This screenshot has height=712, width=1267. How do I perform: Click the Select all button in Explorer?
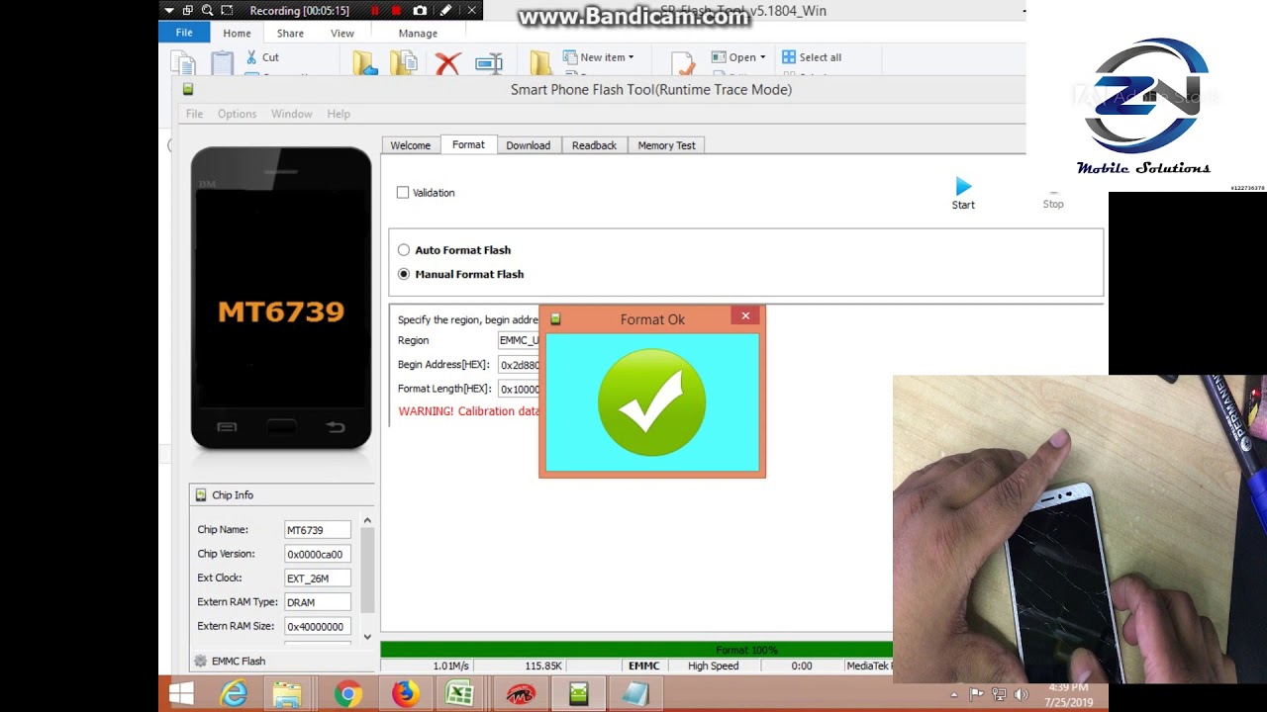[x=812, y=57]
